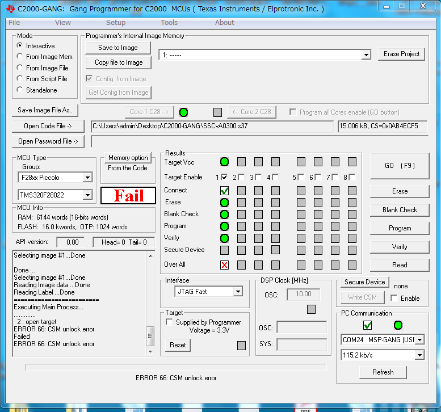Screen dimensions: 441x412
Task: Click the Memory option button
Action: [x=128, y=158]
